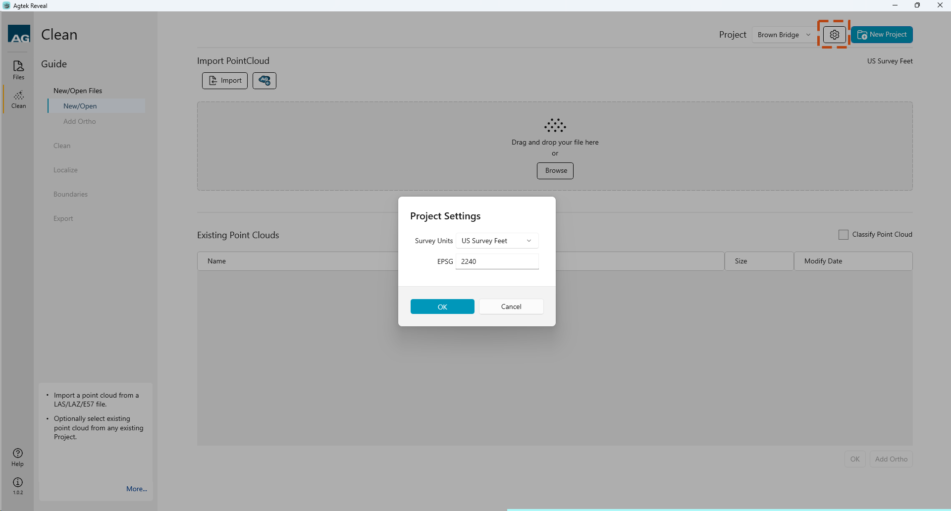This screenshot has height=511, width=951.
Task: Click the point cloud drop zone icon
Action: (555, 126)
